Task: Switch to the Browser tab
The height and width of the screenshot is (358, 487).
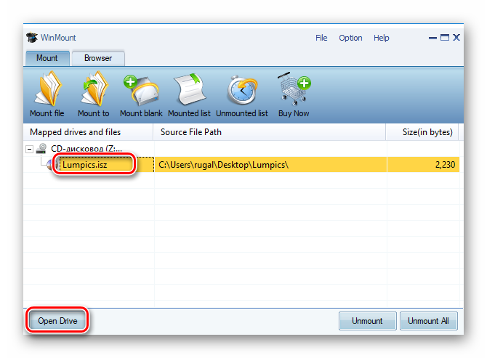Action: (x=98, y=58)
